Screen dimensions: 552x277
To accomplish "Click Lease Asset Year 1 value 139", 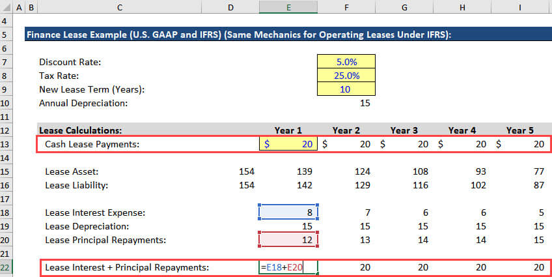I will point(304,171).
